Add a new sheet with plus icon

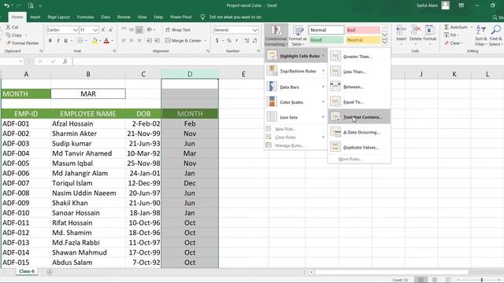tap(50, 272)
